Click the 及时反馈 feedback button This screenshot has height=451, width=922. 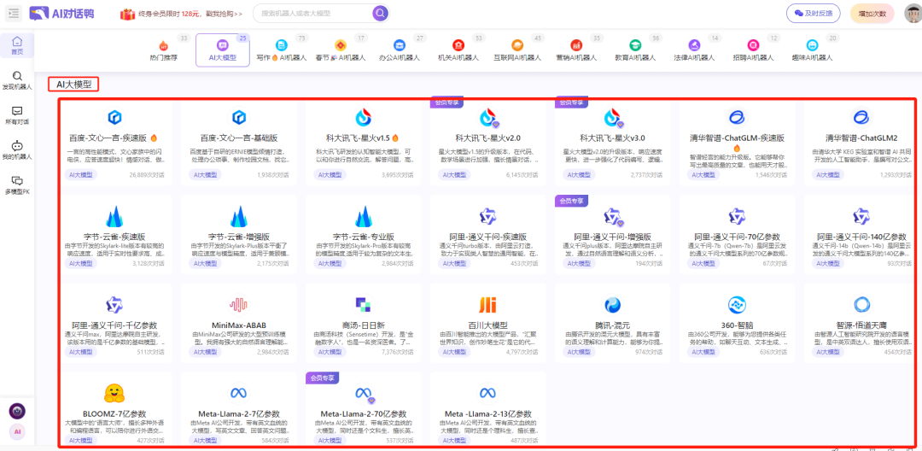814,13
